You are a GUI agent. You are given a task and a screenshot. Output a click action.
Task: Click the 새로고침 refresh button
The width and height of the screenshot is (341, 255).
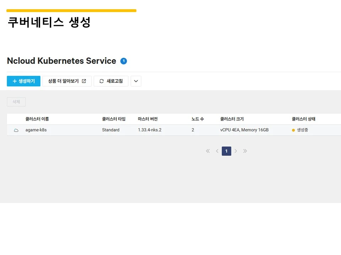click(111, 81)
